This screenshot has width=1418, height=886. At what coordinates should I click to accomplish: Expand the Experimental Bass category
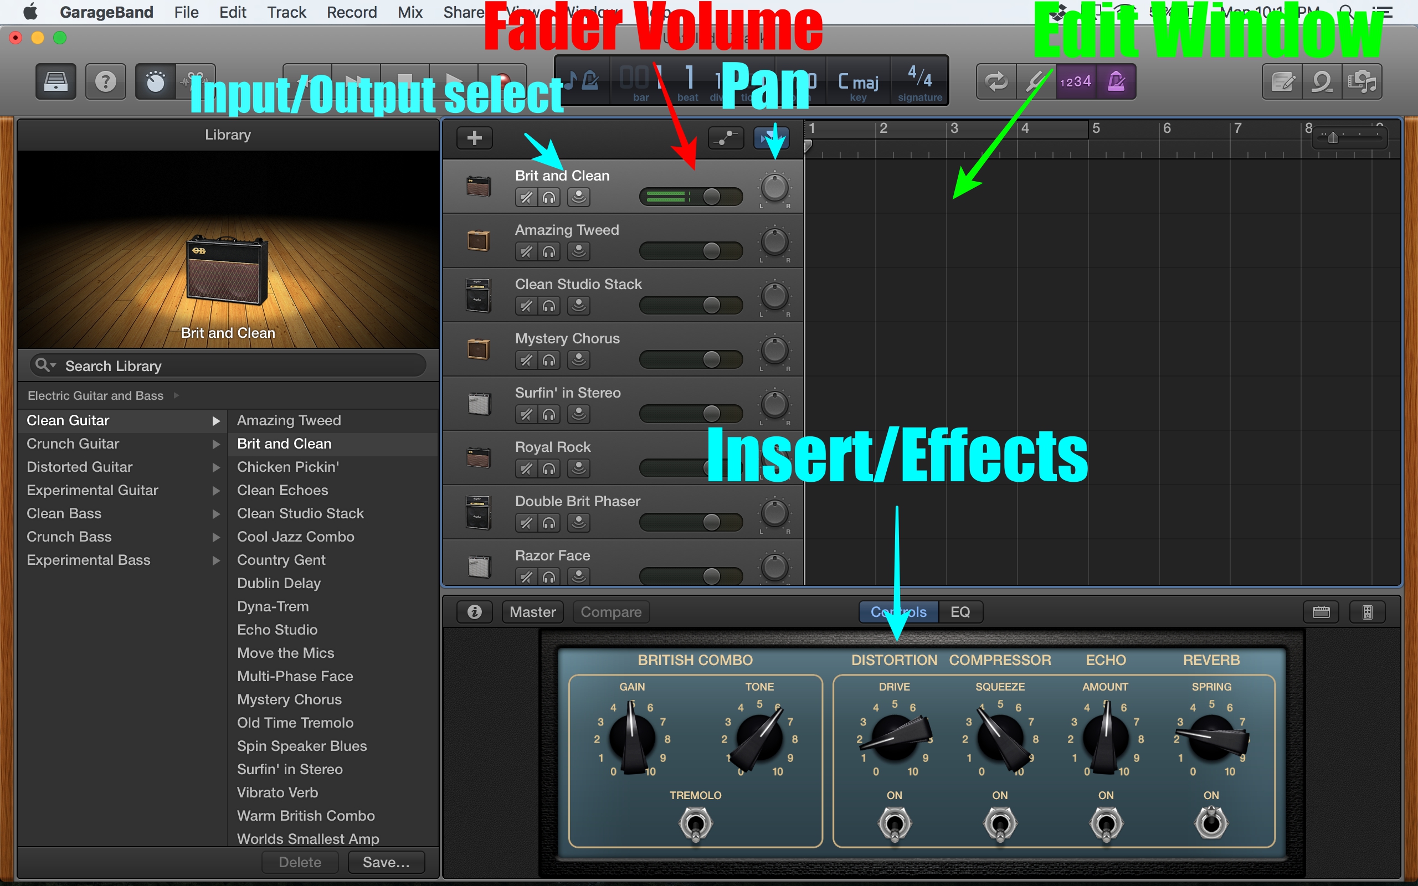coord(215,560)
